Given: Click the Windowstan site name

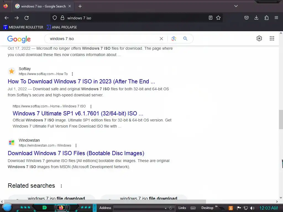Looking at the screenshot, I should (29, 140).
